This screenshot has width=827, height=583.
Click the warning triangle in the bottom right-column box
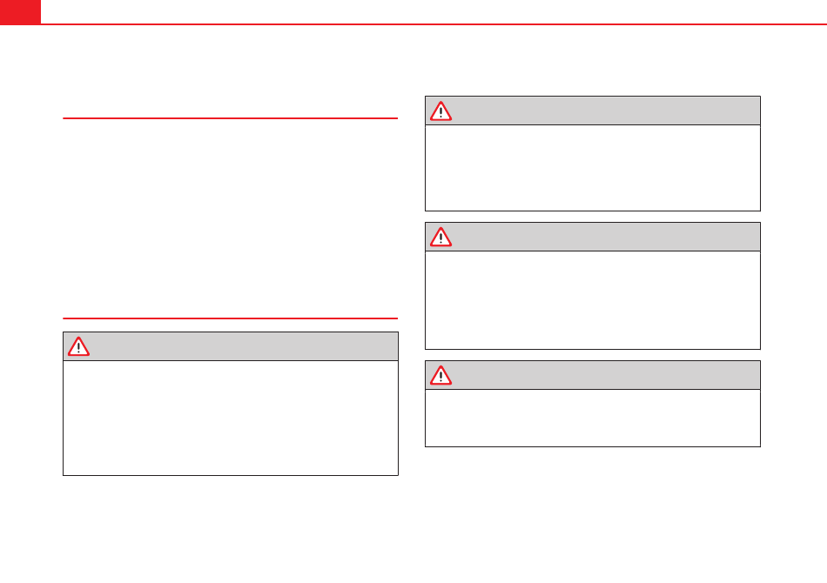441,375
